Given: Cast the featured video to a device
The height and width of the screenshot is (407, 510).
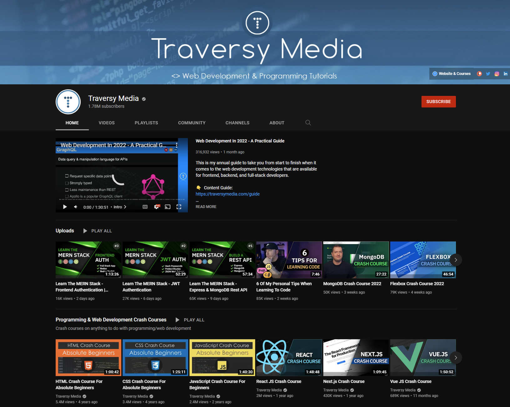Looking at the screenshot, I should 168,207.
